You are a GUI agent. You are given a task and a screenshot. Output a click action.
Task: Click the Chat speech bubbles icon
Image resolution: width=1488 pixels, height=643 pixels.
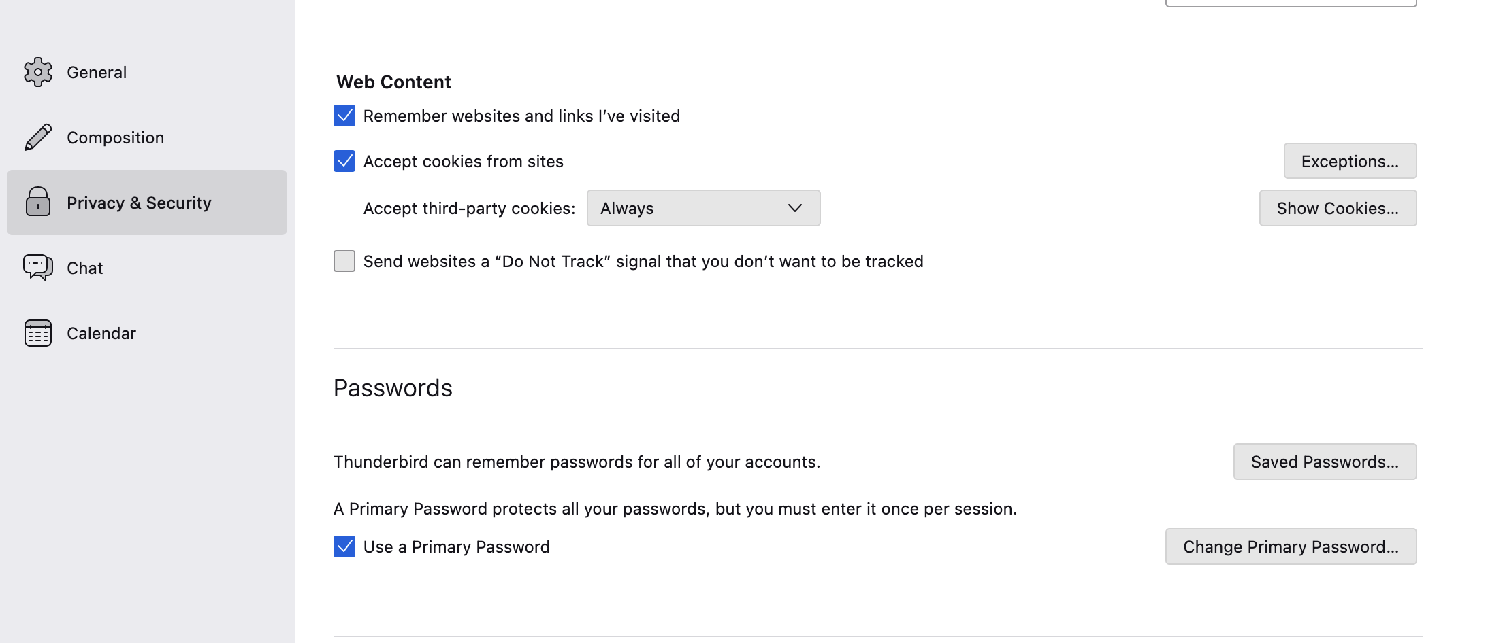click(38, 267)
